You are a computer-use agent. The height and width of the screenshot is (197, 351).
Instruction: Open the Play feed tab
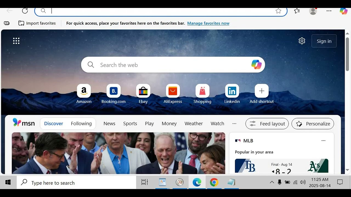[149, 124]
